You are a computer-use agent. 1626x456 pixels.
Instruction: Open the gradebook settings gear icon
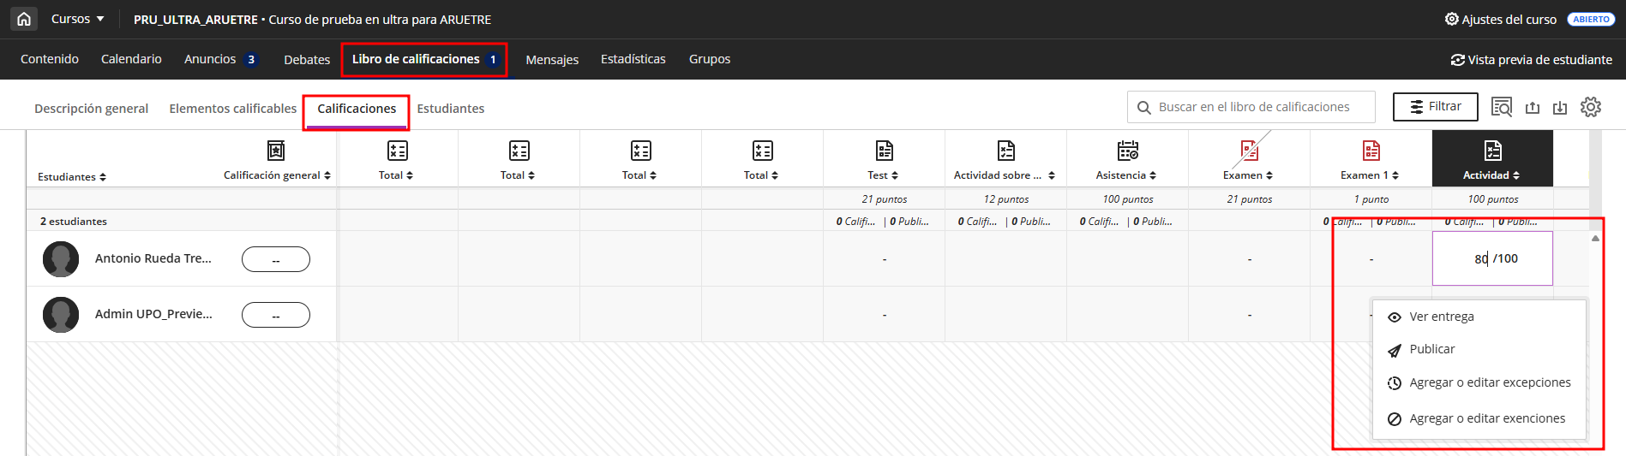[x=1591, y=107]
